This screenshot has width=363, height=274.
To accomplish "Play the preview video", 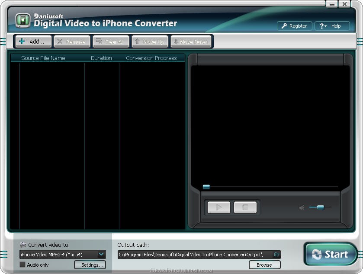I will pyautogui.click(x=219, y=207).
